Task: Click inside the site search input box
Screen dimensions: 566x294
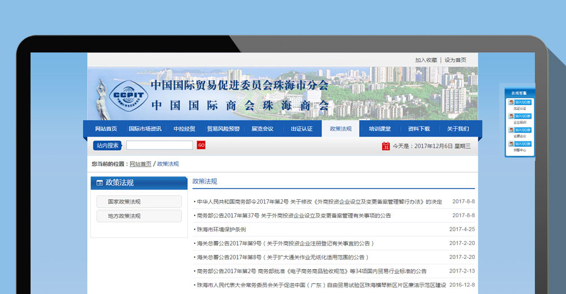Action: [x=160, y=145]
